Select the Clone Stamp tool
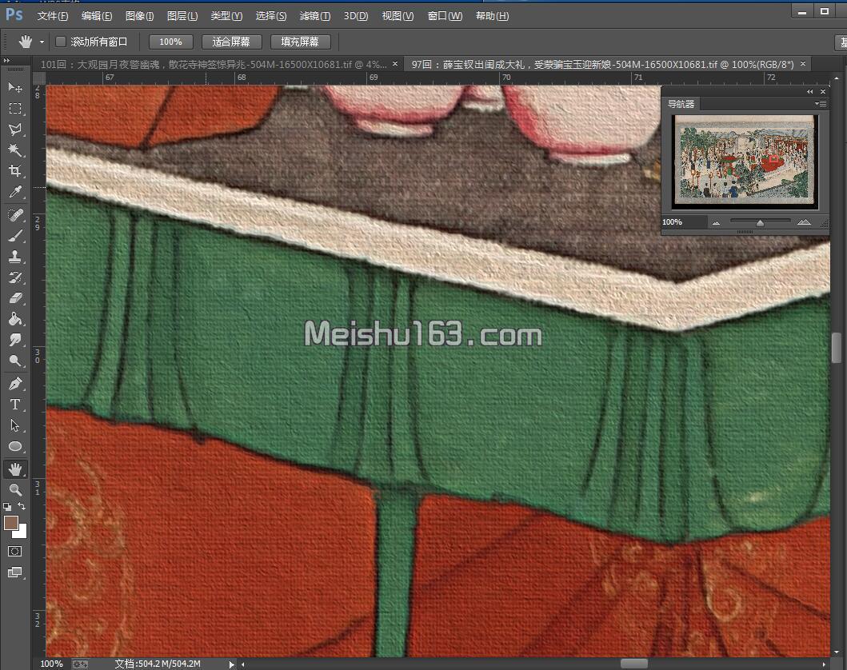 (x=15, y=257)
